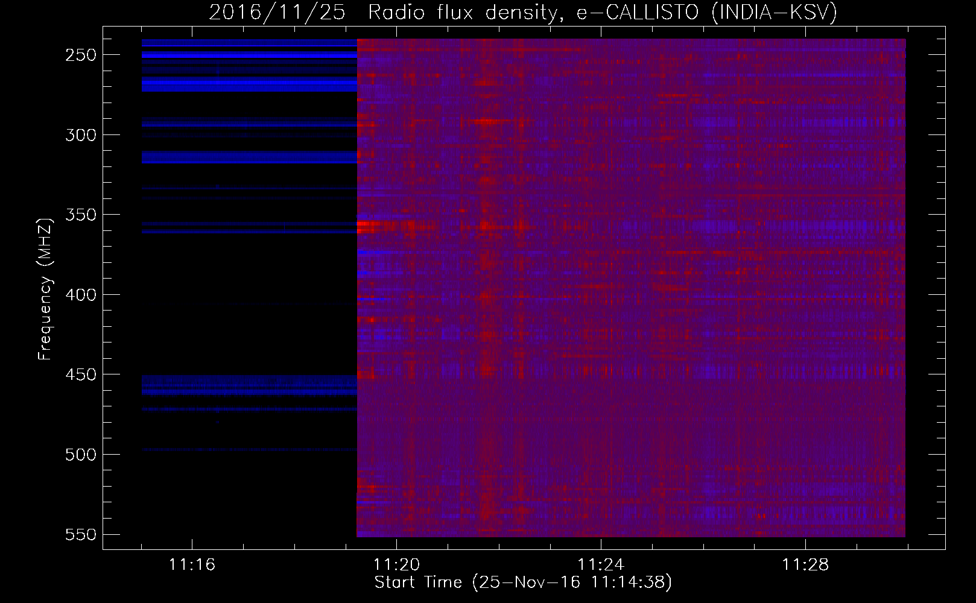The height and width of the screenshot is (603, 976).
Task: Click the 550 frequency tick label
Action: point(80,535)
